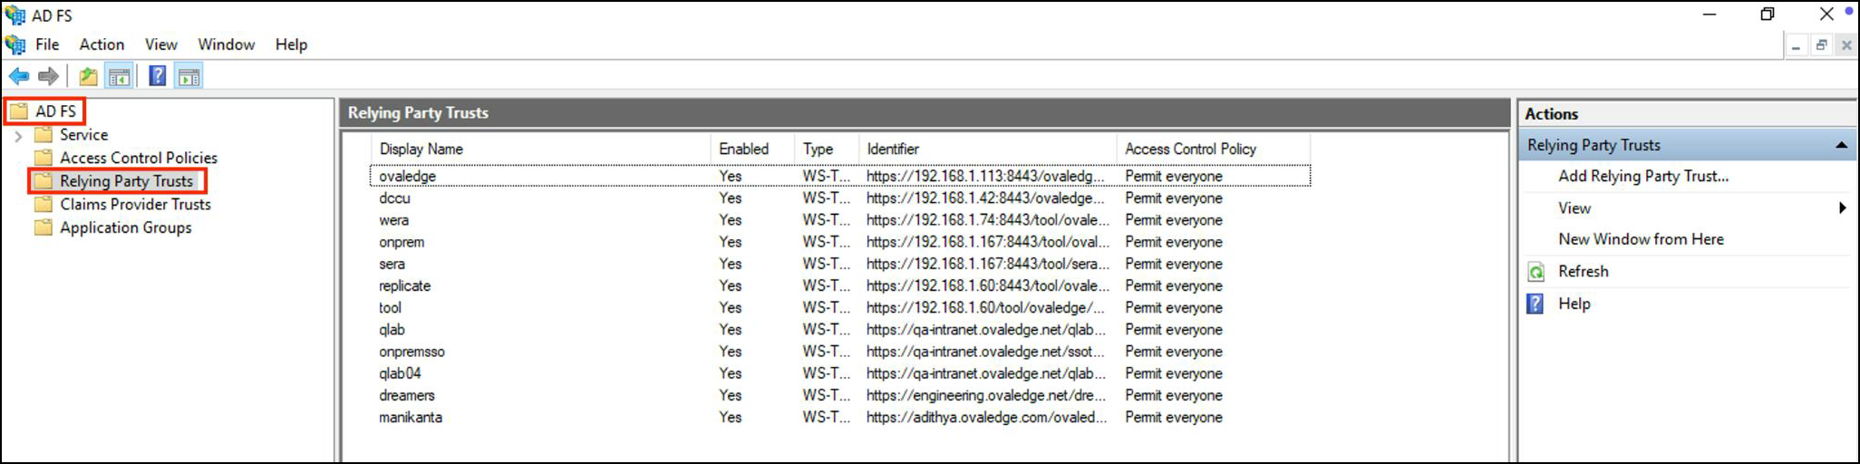Click the Help icon in Actions pane
1860x464 pixels.
coord(1535,304)
